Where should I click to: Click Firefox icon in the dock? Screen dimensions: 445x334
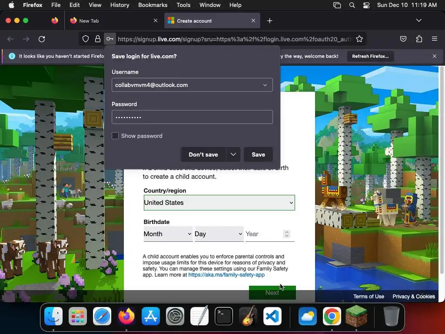(x=126, y=316)
